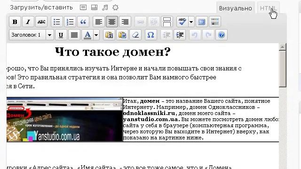Remove formatting with the eraser
Screen dimensions: 301x169
135,35
